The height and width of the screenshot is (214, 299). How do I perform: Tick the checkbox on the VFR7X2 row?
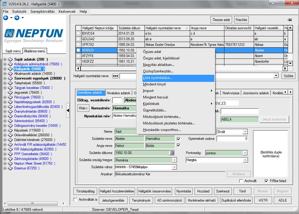(x=78, y=45)
